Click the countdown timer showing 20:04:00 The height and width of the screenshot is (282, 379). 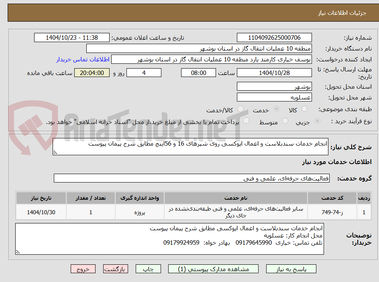click(92, 73)
